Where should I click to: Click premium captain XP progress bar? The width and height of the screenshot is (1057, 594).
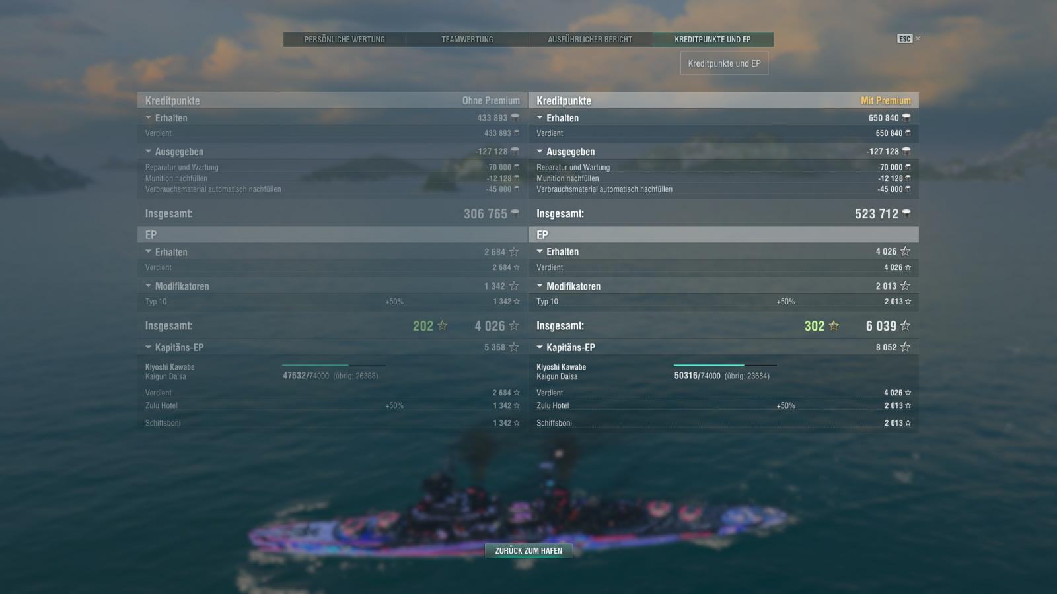click(725, 364)
